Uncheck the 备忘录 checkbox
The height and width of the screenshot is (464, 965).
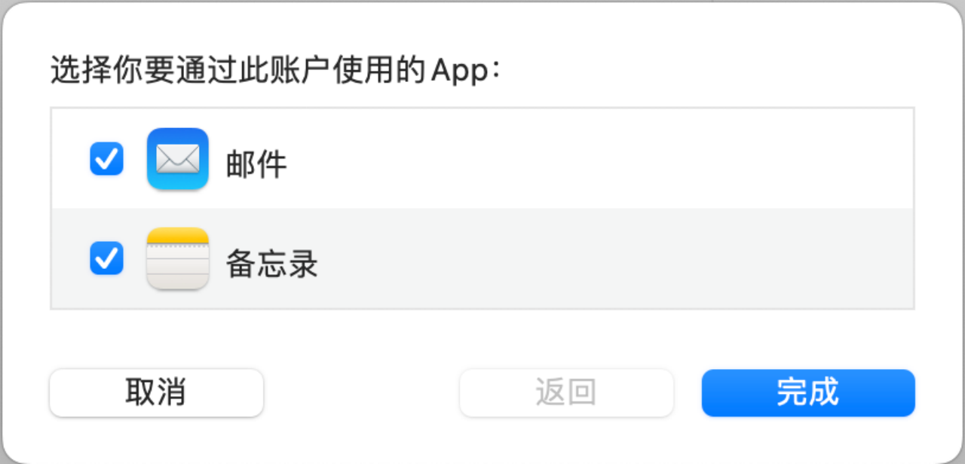(x=106, y=258)
